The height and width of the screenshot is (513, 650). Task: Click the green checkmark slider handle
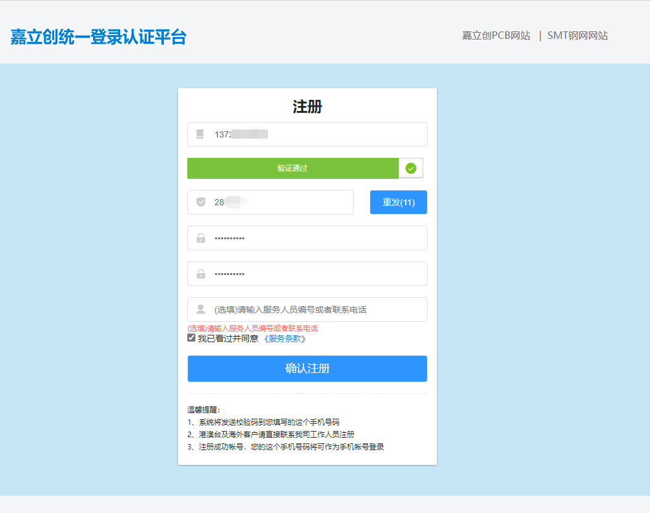pyautogui.click(x=411, y=168)
